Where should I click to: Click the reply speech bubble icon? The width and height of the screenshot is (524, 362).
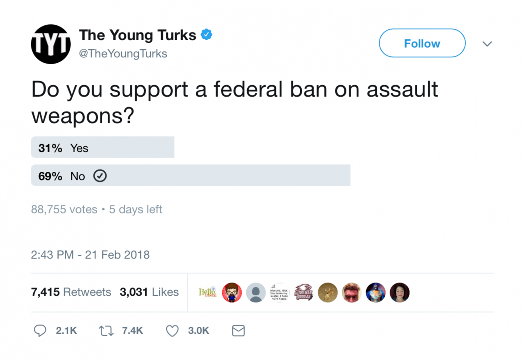40,331
